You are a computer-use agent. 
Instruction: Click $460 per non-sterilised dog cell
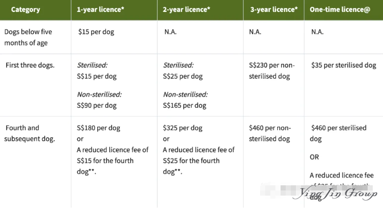[270, 133]
